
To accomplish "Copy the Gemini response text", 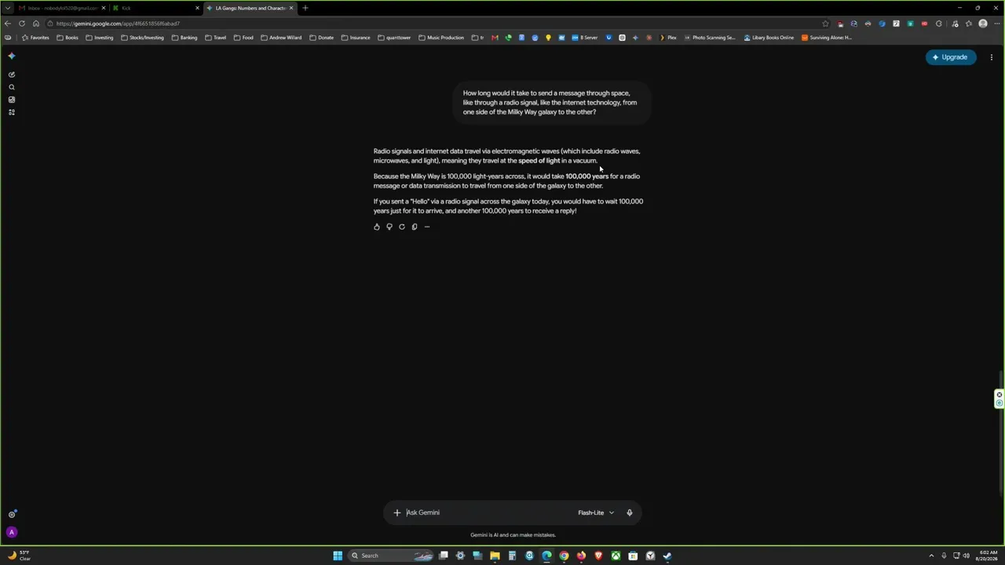I will pyautogui.click(x=415, y=227).
